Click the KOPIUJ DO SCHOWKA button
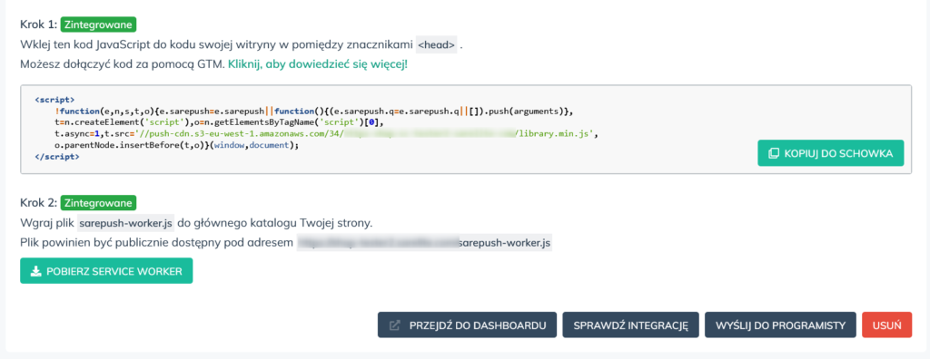Image resolution: width=930 pixels, height=359 pixels. [x=830, y=153]
